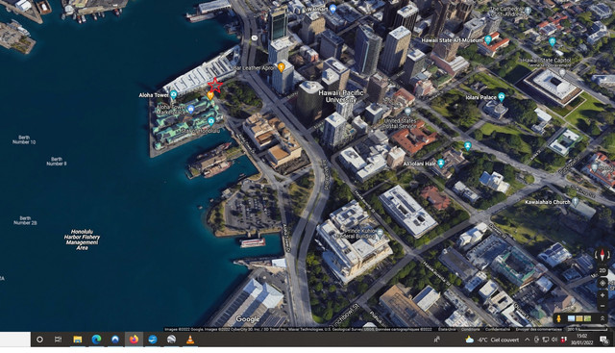Screen dimensions: 615x353
Task: Pick the yellow Street View pegman
Action: pyautogui.click(x=558, y=318)
